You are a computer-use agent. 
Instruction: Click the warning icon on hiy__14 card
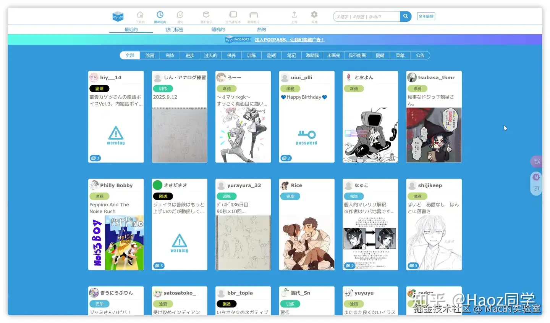click(x=116, y=135)
